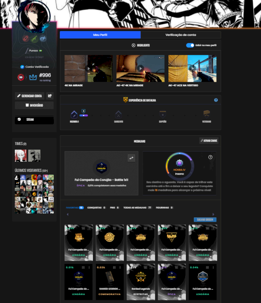261x303 pixels.
Task: Click the grid handle on the Épica Corujão card
Action: point(176,267)
